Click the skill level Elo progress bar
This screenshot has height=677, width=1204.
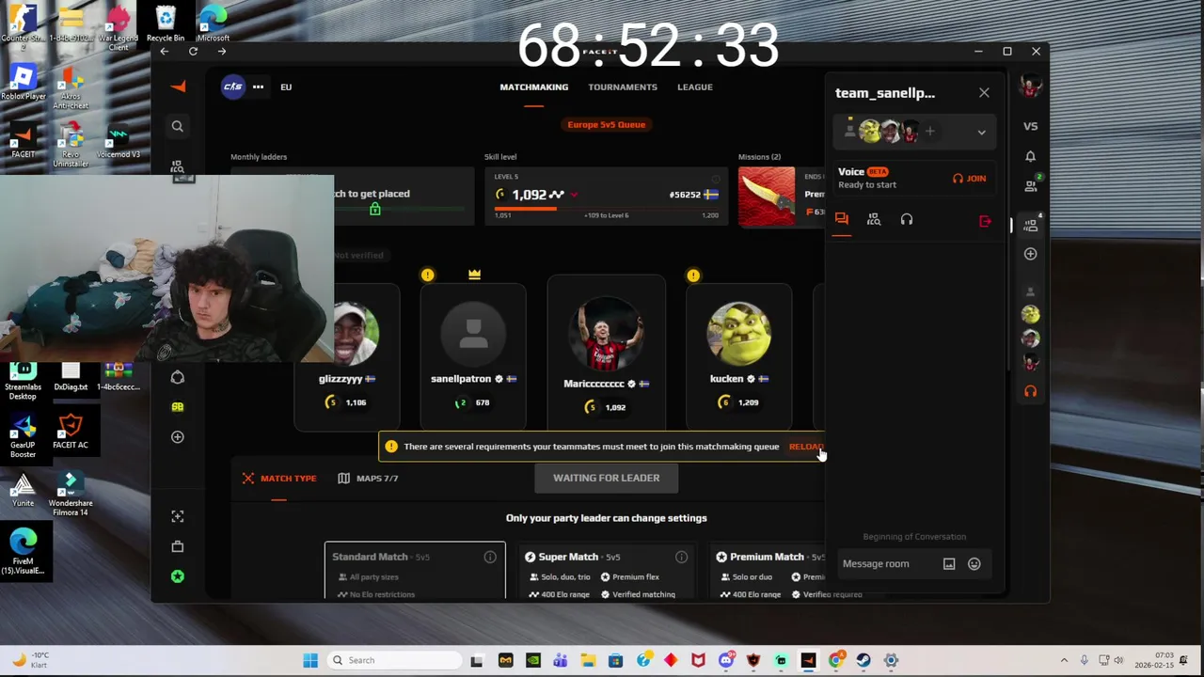coord(606,208)
